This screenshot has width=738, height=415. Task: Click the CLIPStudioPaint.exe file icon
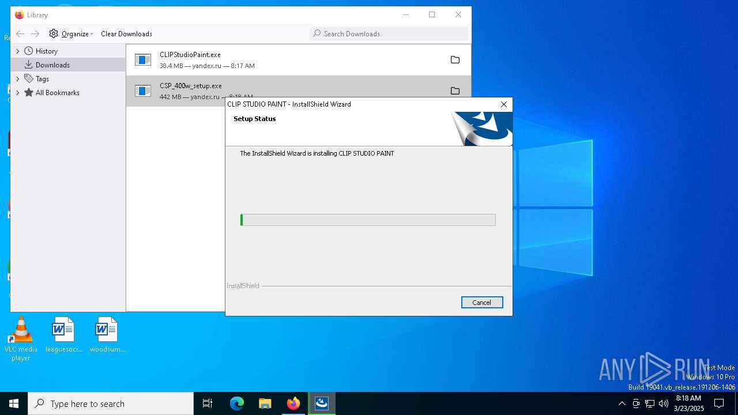point(142,59)
